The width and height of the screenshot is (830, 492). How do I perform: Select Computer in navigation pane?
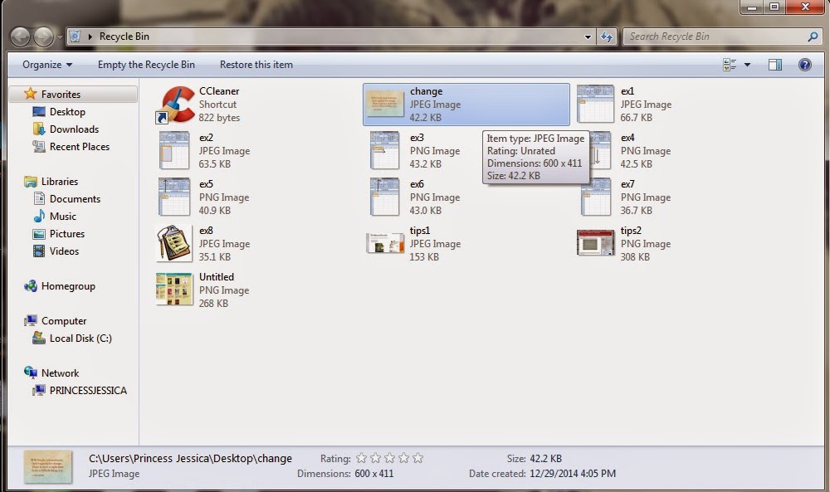64,321
